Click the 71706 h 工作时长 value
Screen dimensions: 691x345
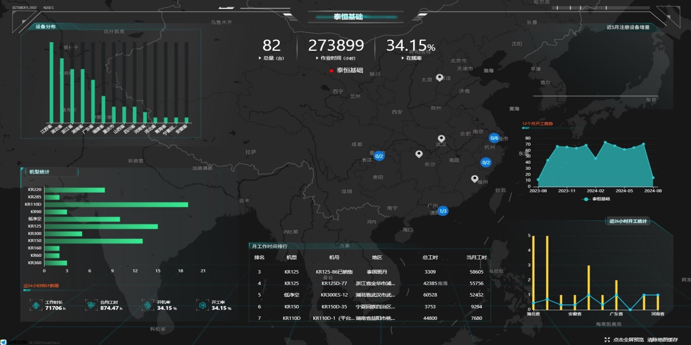55,308
